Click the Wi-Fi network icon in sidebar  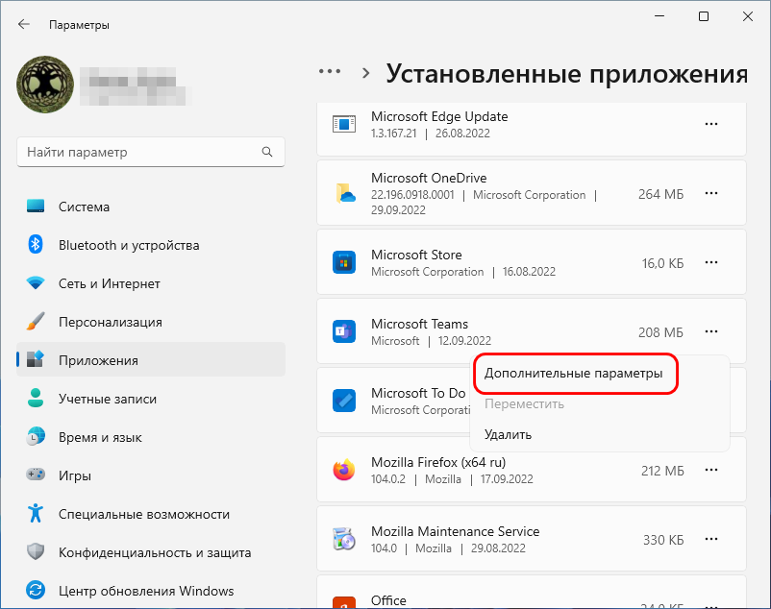click(36, 282)
